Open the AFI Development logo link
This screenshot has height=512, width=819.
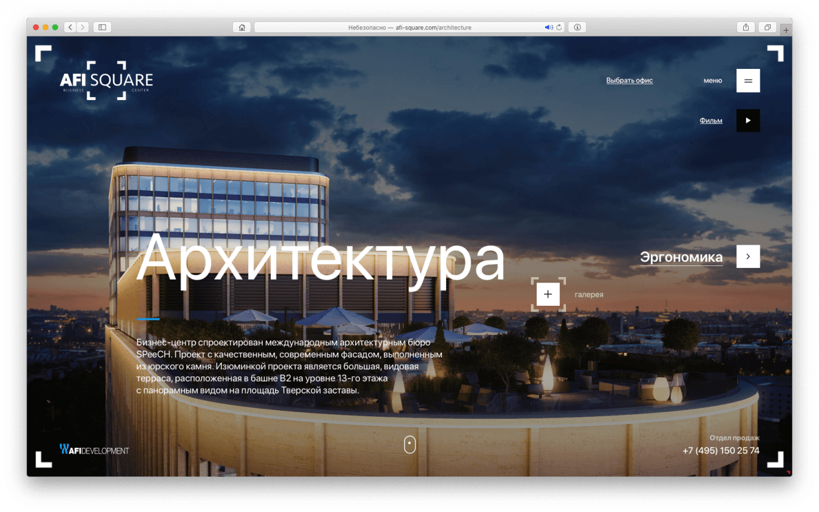click(x=95, y=450)
